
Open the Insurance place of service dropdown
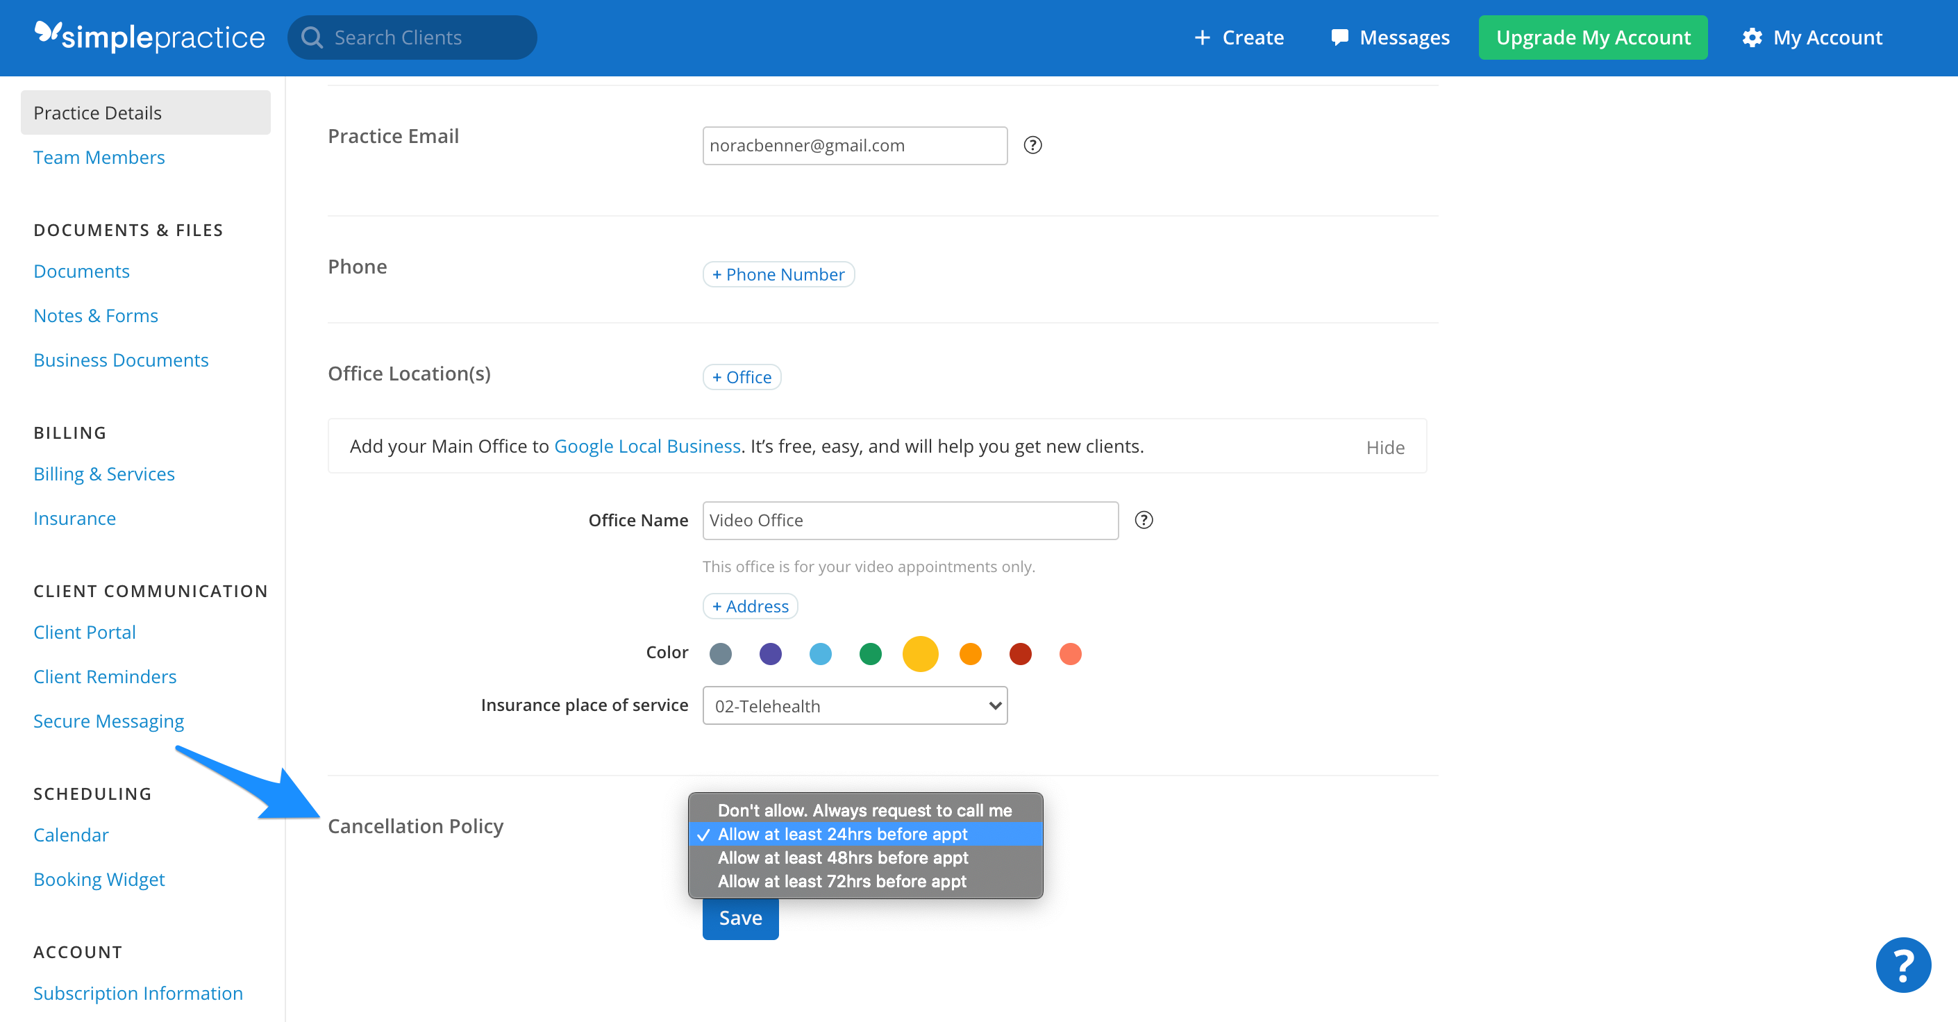coord(854,705)
